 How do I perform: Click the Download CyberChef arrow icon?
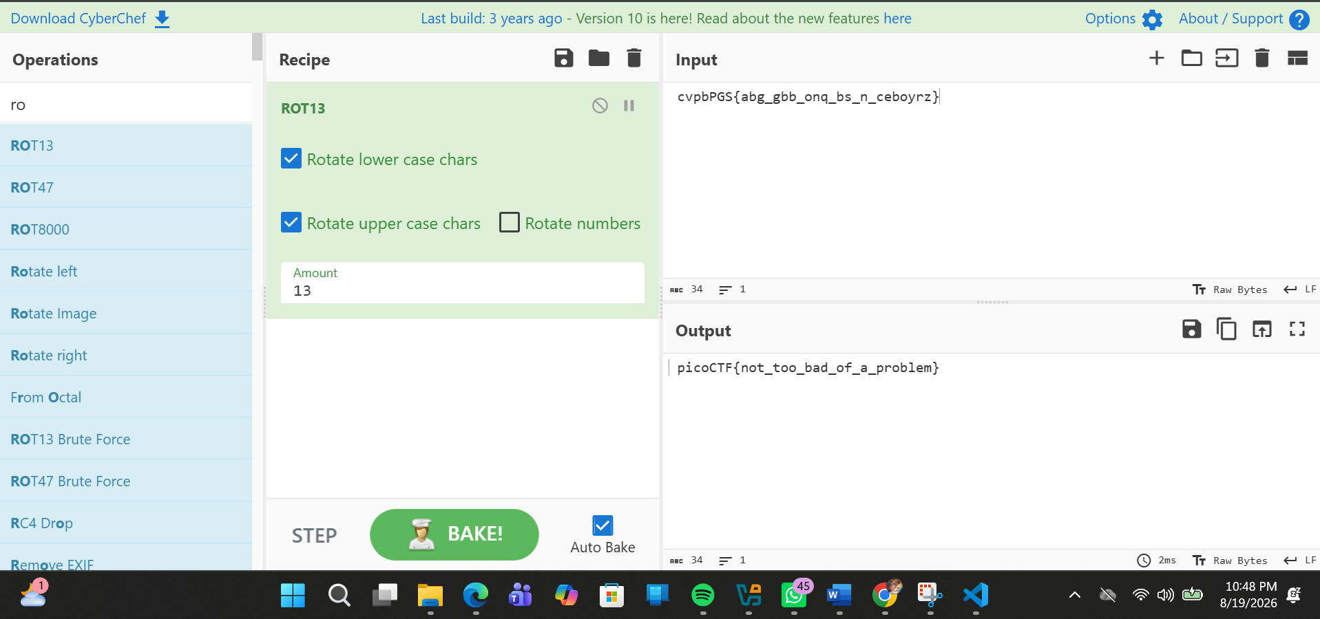162,19
